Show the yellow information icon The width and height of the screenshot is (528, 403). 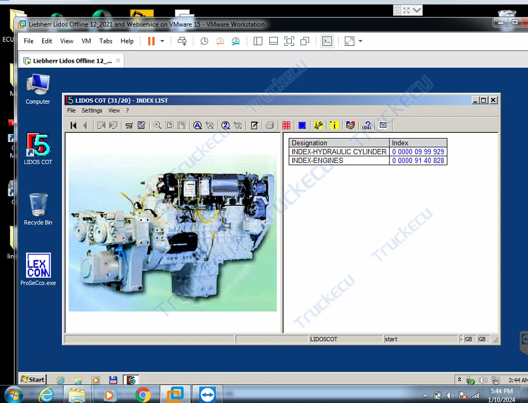click(334, 125)
